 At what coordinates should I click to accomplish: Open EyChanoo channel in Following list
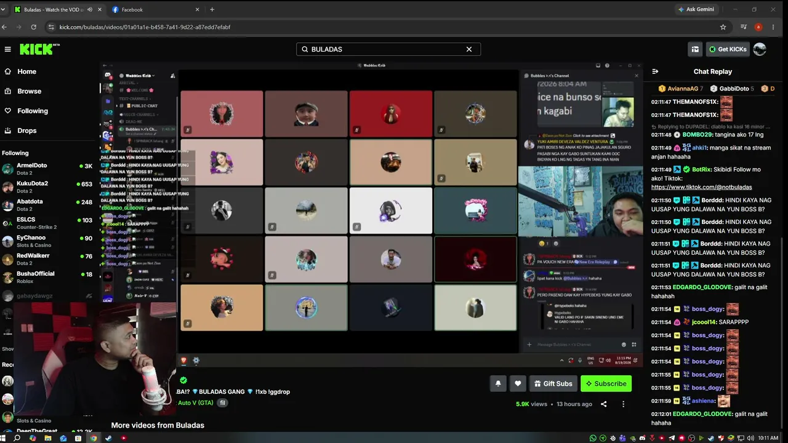point(47,241)
